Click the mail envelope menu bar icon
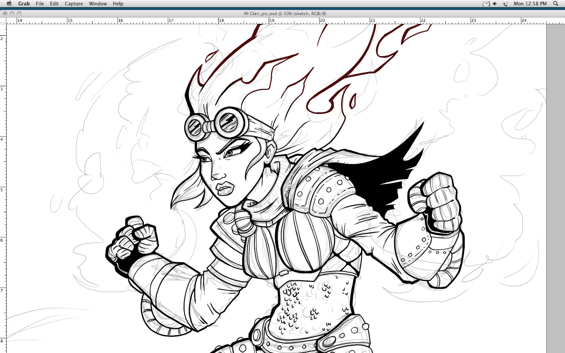 click(x=486, y=4)
